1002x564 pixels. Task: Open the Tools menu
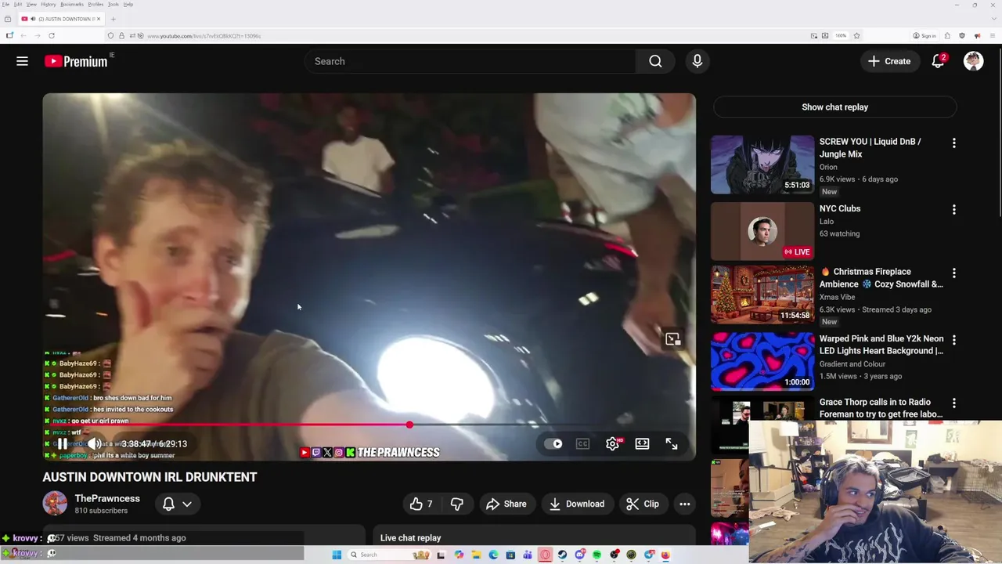(114, 4)
